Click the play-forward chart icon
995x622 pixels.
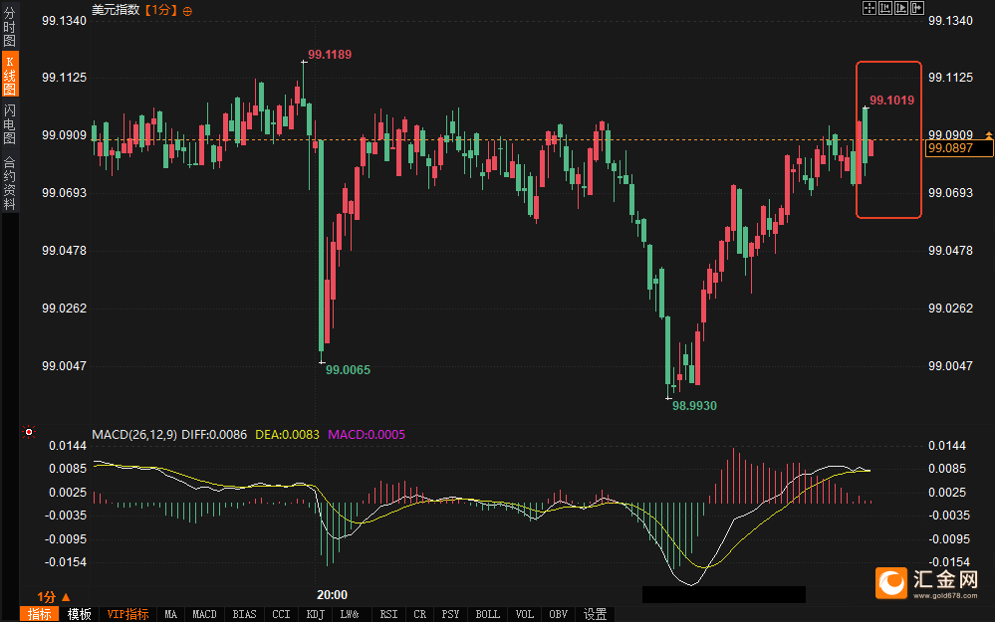[x=900, y=8]
